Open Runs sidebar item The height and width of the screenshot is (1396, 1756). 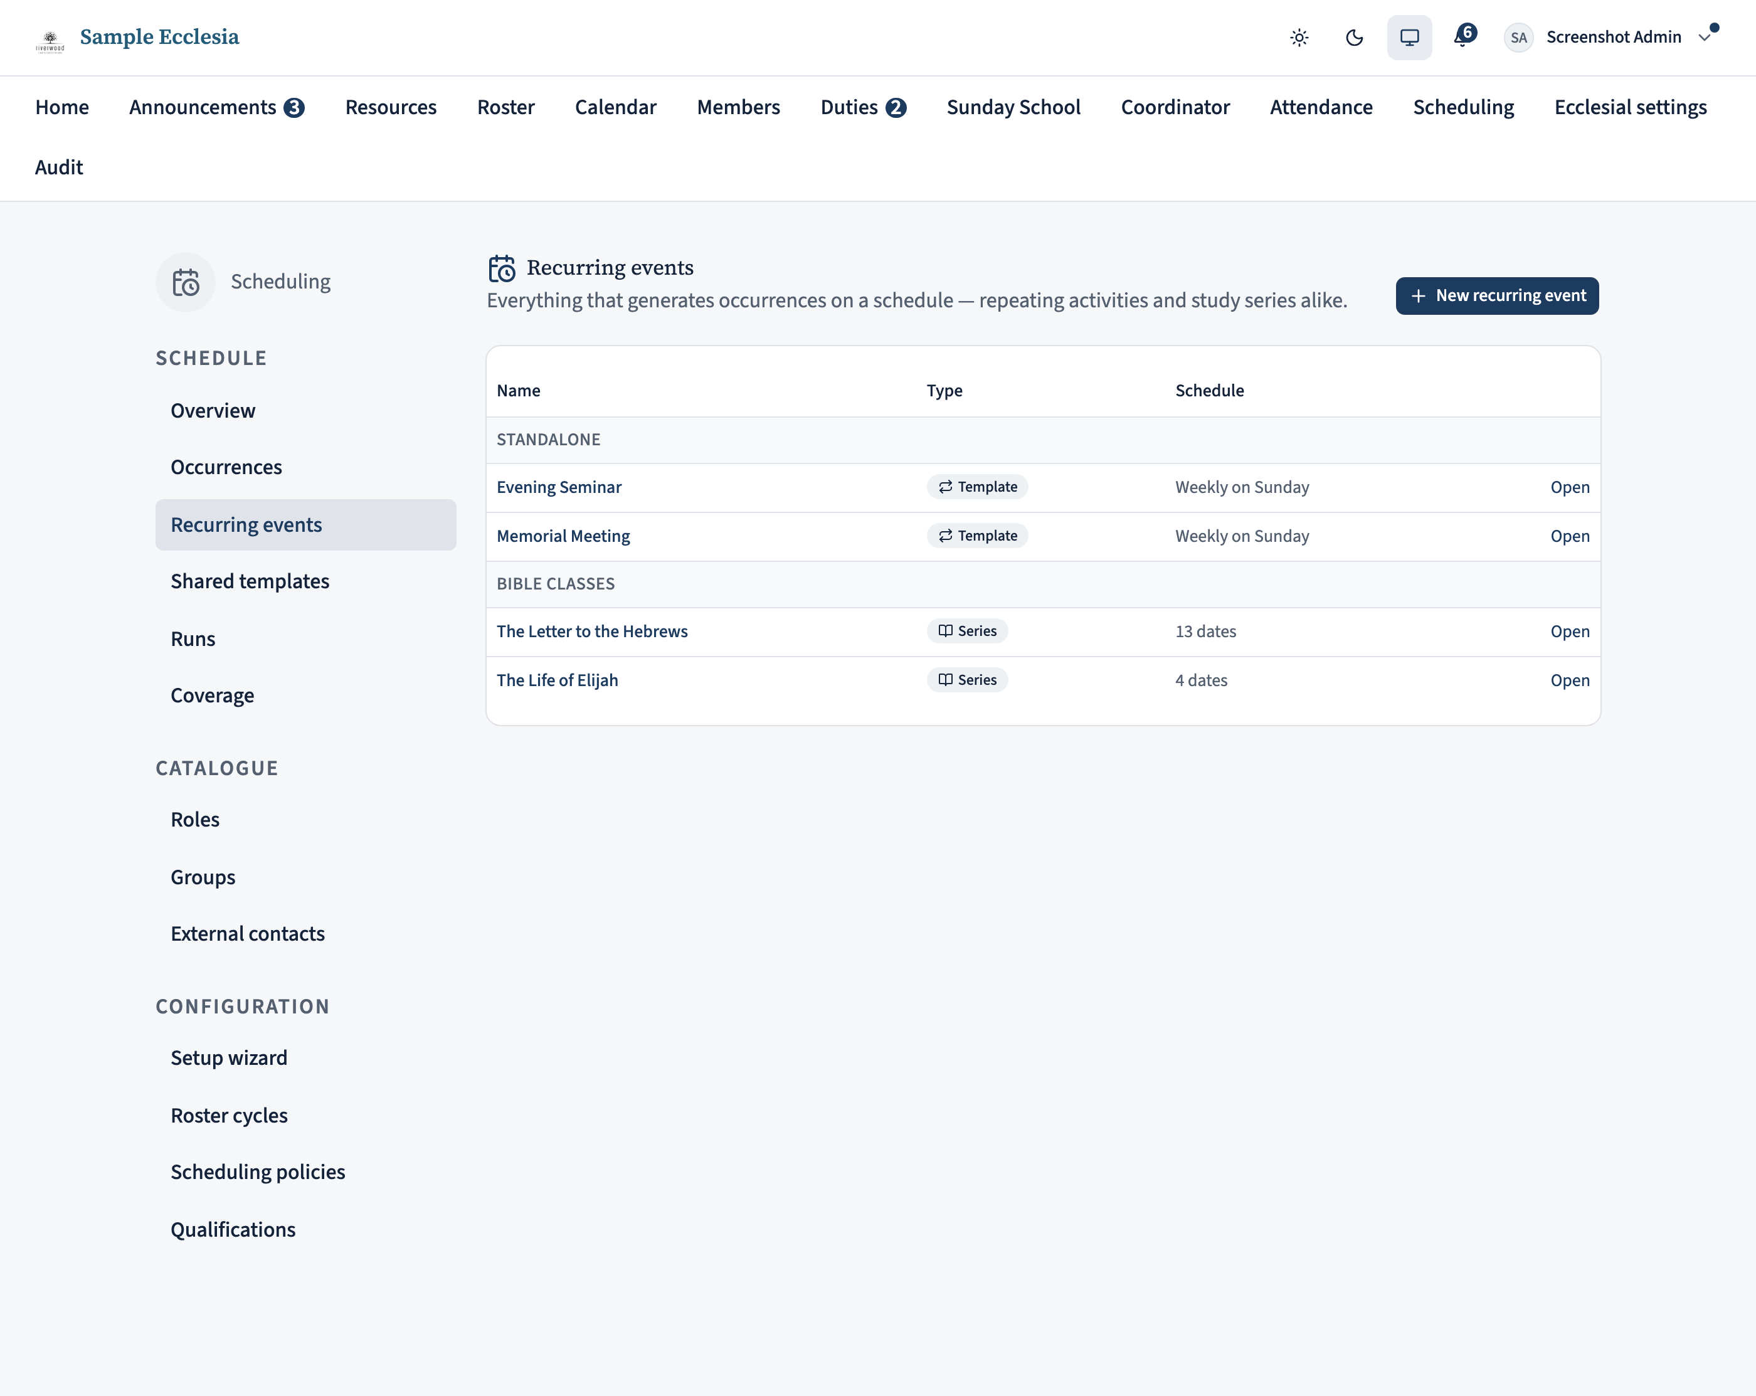click(305, 639)
